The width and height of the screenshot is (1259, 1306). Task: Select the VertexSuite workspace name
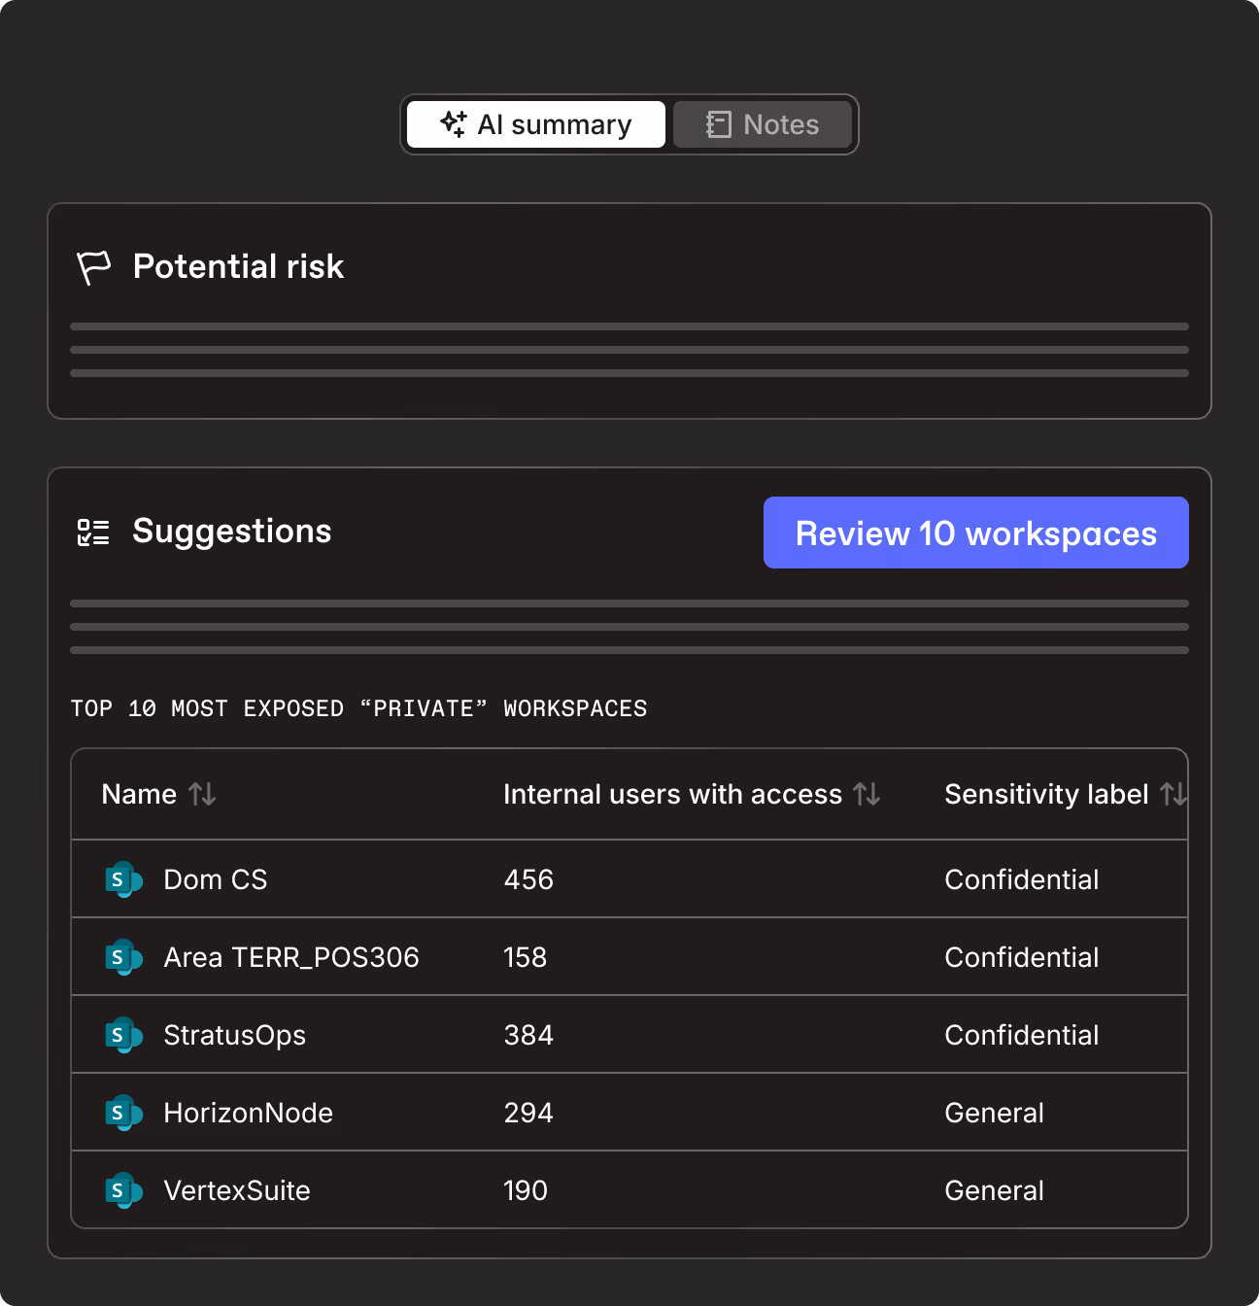pos(237,1190)
